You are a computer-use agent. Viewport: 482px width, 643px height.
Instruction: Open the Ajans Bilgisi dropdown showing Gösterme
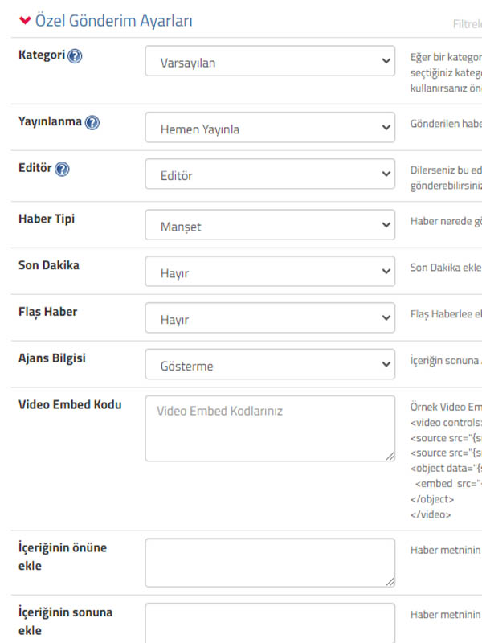pyautogui.click(x=270, y=365)
